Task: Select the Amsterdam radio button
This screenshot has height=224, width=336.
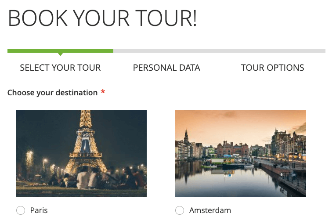Action: [x=179, y=211]
